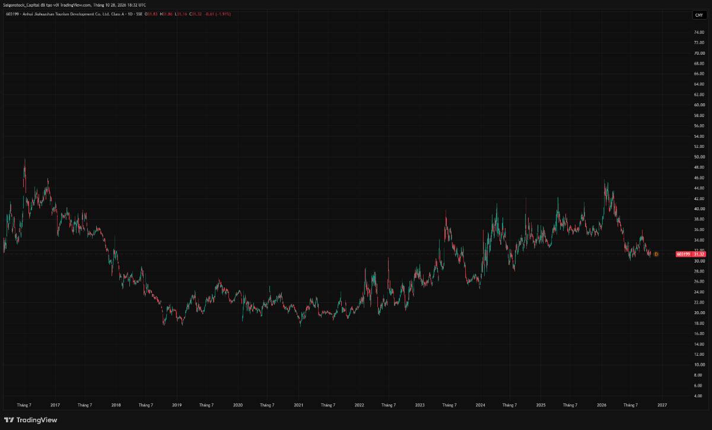Image resolution: width=712 pixels, height=430 pixels.
Task: Open the CNY currency selector
Action: (700, 15)
